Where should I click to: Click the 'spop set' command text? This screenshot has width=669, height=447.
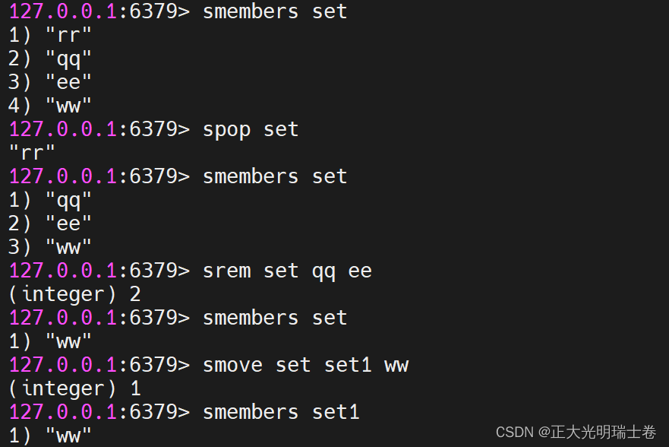[250, 129]
